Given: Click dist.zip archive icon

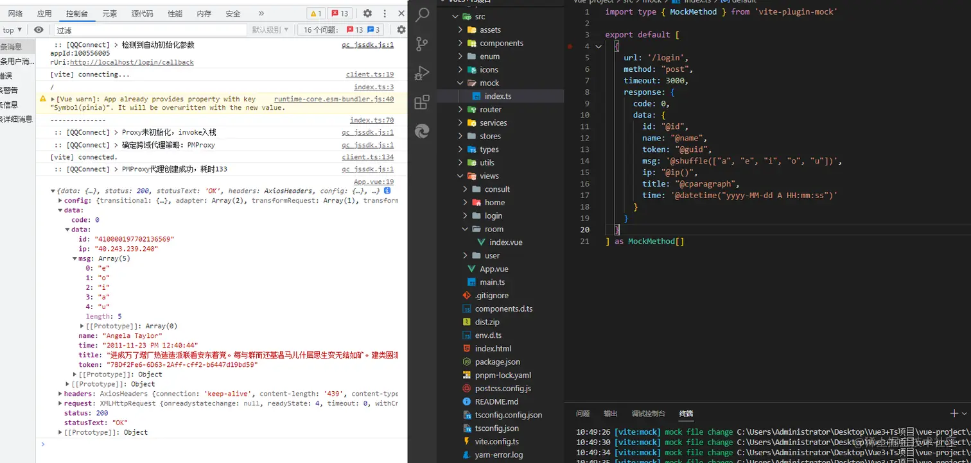Looking at the screenshot, I should (x=467, y=322).
